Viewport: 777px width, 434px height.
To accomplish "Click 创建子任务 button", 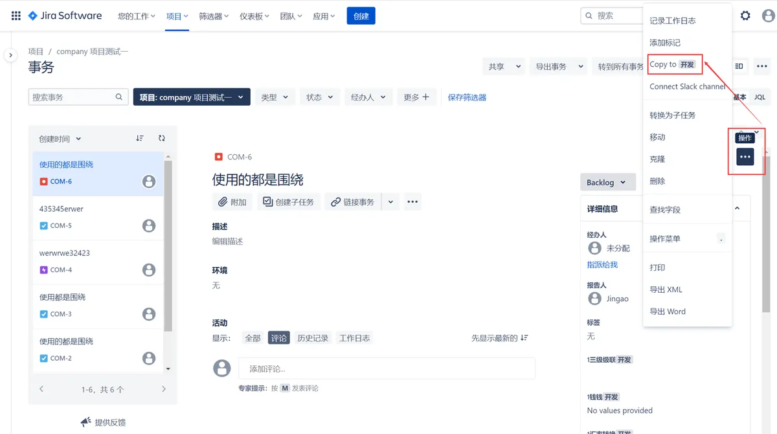I will pyautogui.click(x=289, y=202).
